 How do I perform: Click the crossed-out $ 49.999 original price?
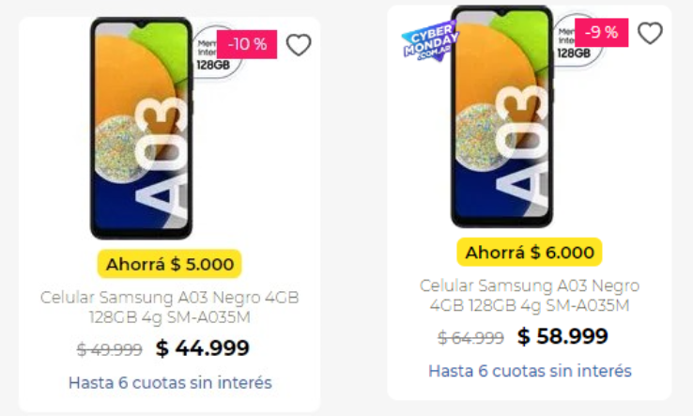(x=109, y=349)
